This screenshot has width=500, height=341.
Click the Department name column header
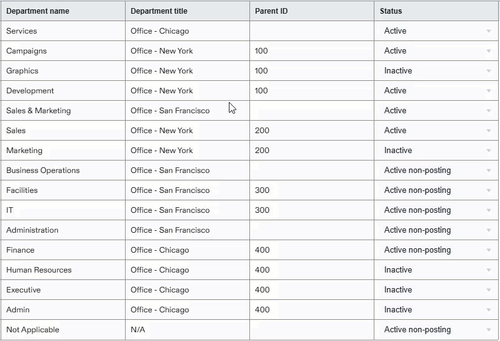click(38, 11)
